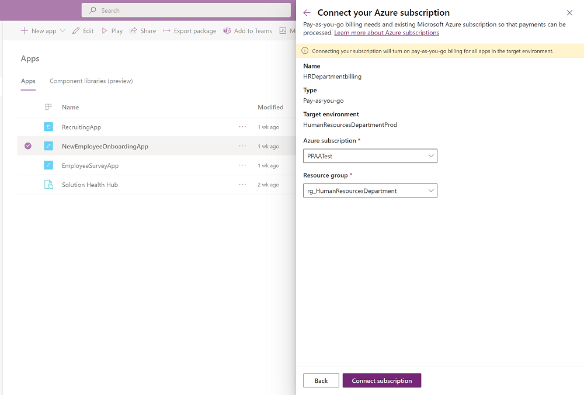This screenshot has height=395, width=584.
Task: Click the Add to Teams icon
Action: click(227, 31)
